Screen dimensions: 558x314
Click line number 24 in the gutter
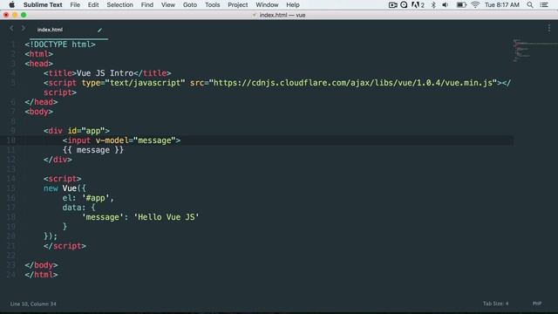point(11,275)
